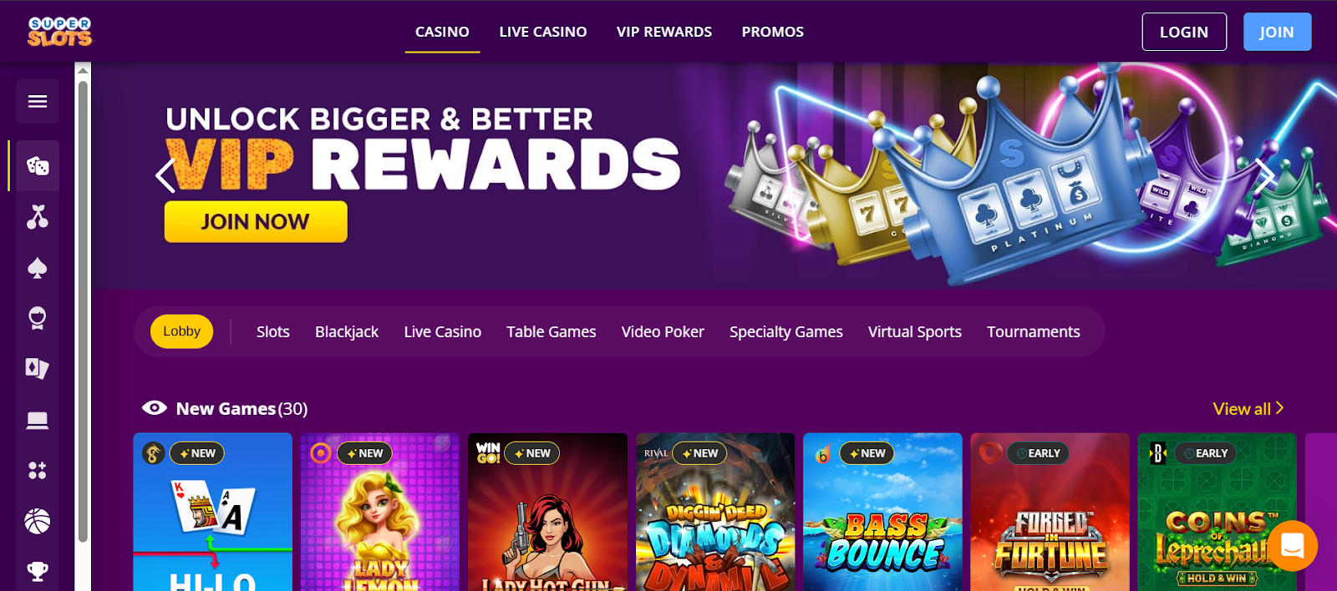This screenshot has height=591, width=1337.
Task: Show next banner with right arrow
Action: tap(1265, 175)
